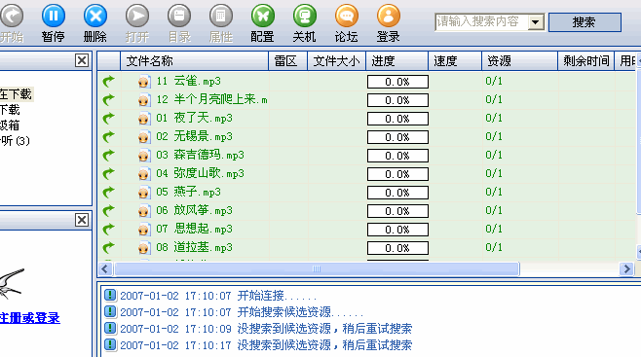
Task: Open 配置 configuration from the toolbar
Action: click(x=262, y=17)
